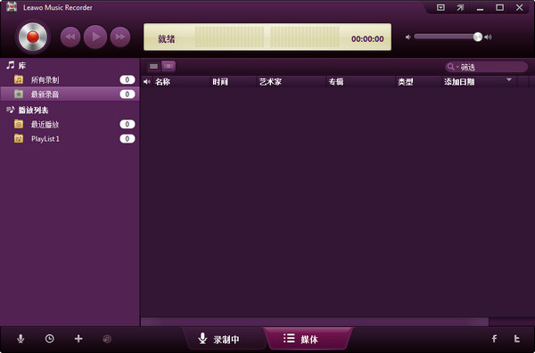This screenshot has width=535, height=353.
Task: Close the Leawo Music Recorder window
Action: click(x=520, y=7)
